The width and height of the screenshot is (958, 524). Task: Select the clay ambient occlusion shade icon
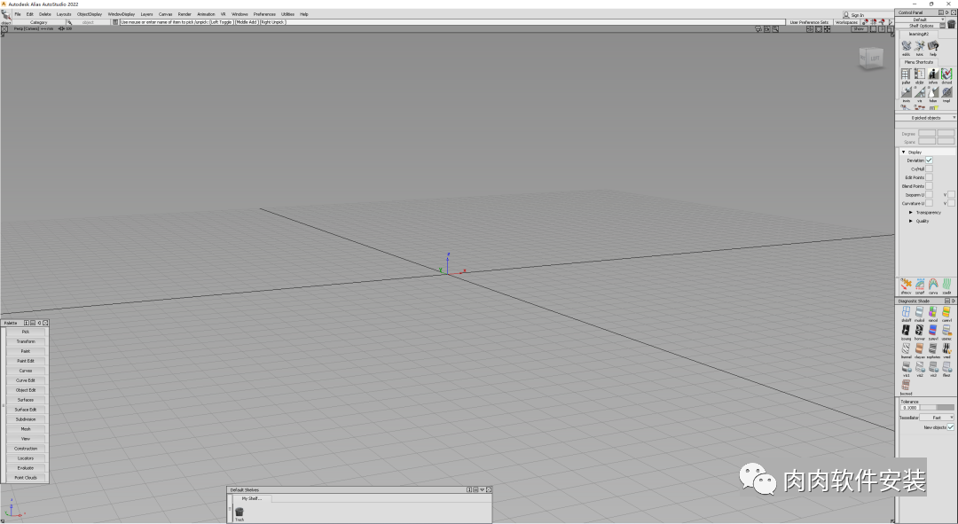click(x=920, y=348)
